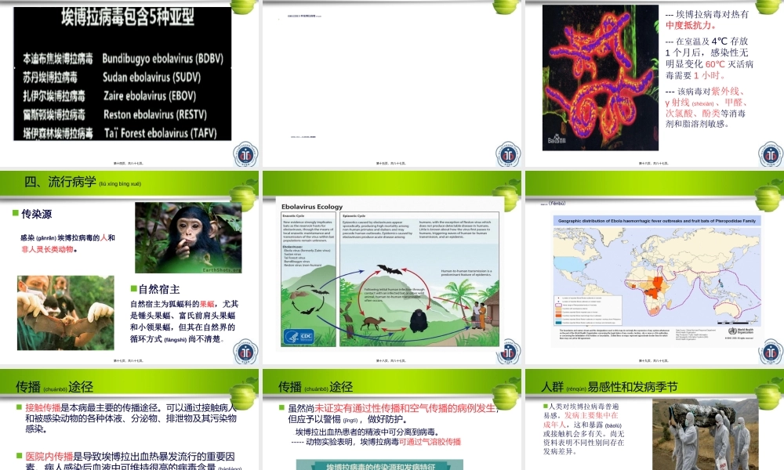Click the Ebolavirus Ecology title text
Viewport: 784px width, 470px height.
tap(310, 207)
